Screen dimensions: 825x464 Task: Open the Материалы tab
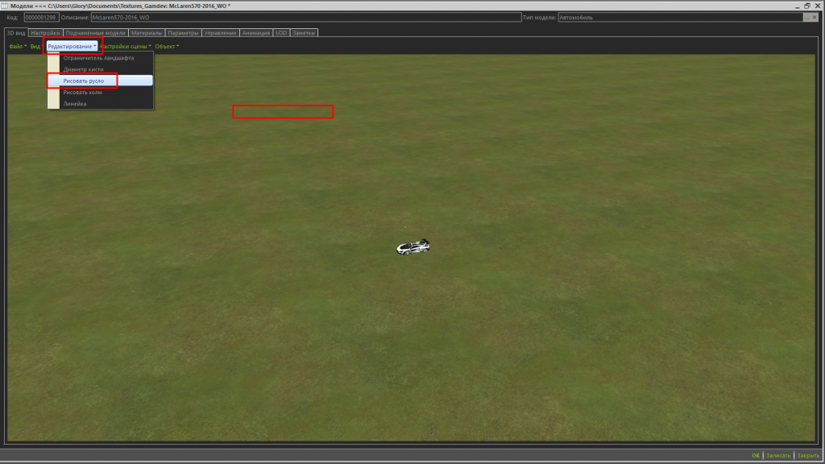(147, 32)
